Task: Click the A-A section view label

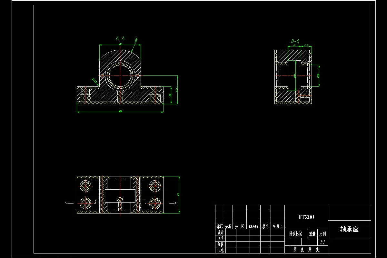Action: click(120, 38)
